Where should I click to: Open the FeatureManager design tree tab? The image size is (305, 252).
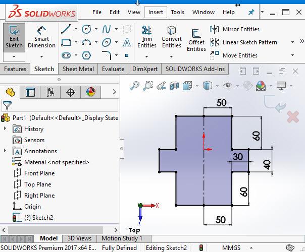pos(10,92)
